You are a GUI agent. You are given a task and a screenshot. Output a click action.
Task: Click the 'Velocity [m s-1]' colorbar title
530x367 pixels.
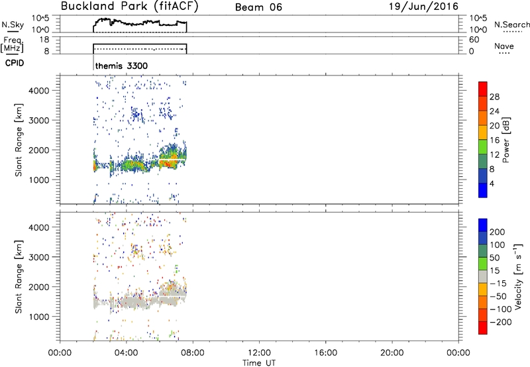[518, 276]
